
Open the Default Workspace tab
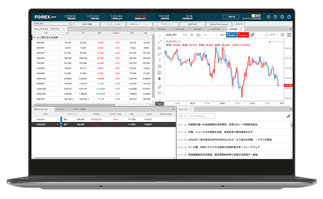point(219,24)
